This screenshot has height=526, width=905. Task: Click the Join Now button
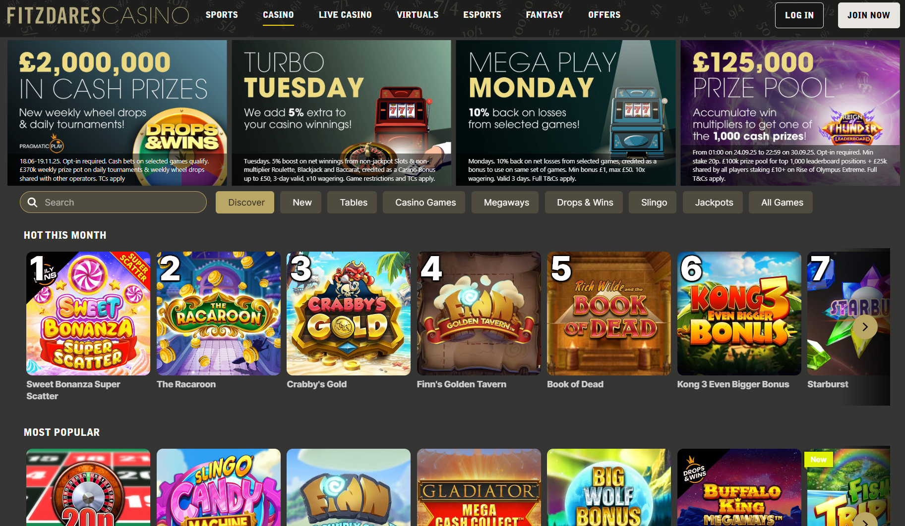[x=869, y=15]
